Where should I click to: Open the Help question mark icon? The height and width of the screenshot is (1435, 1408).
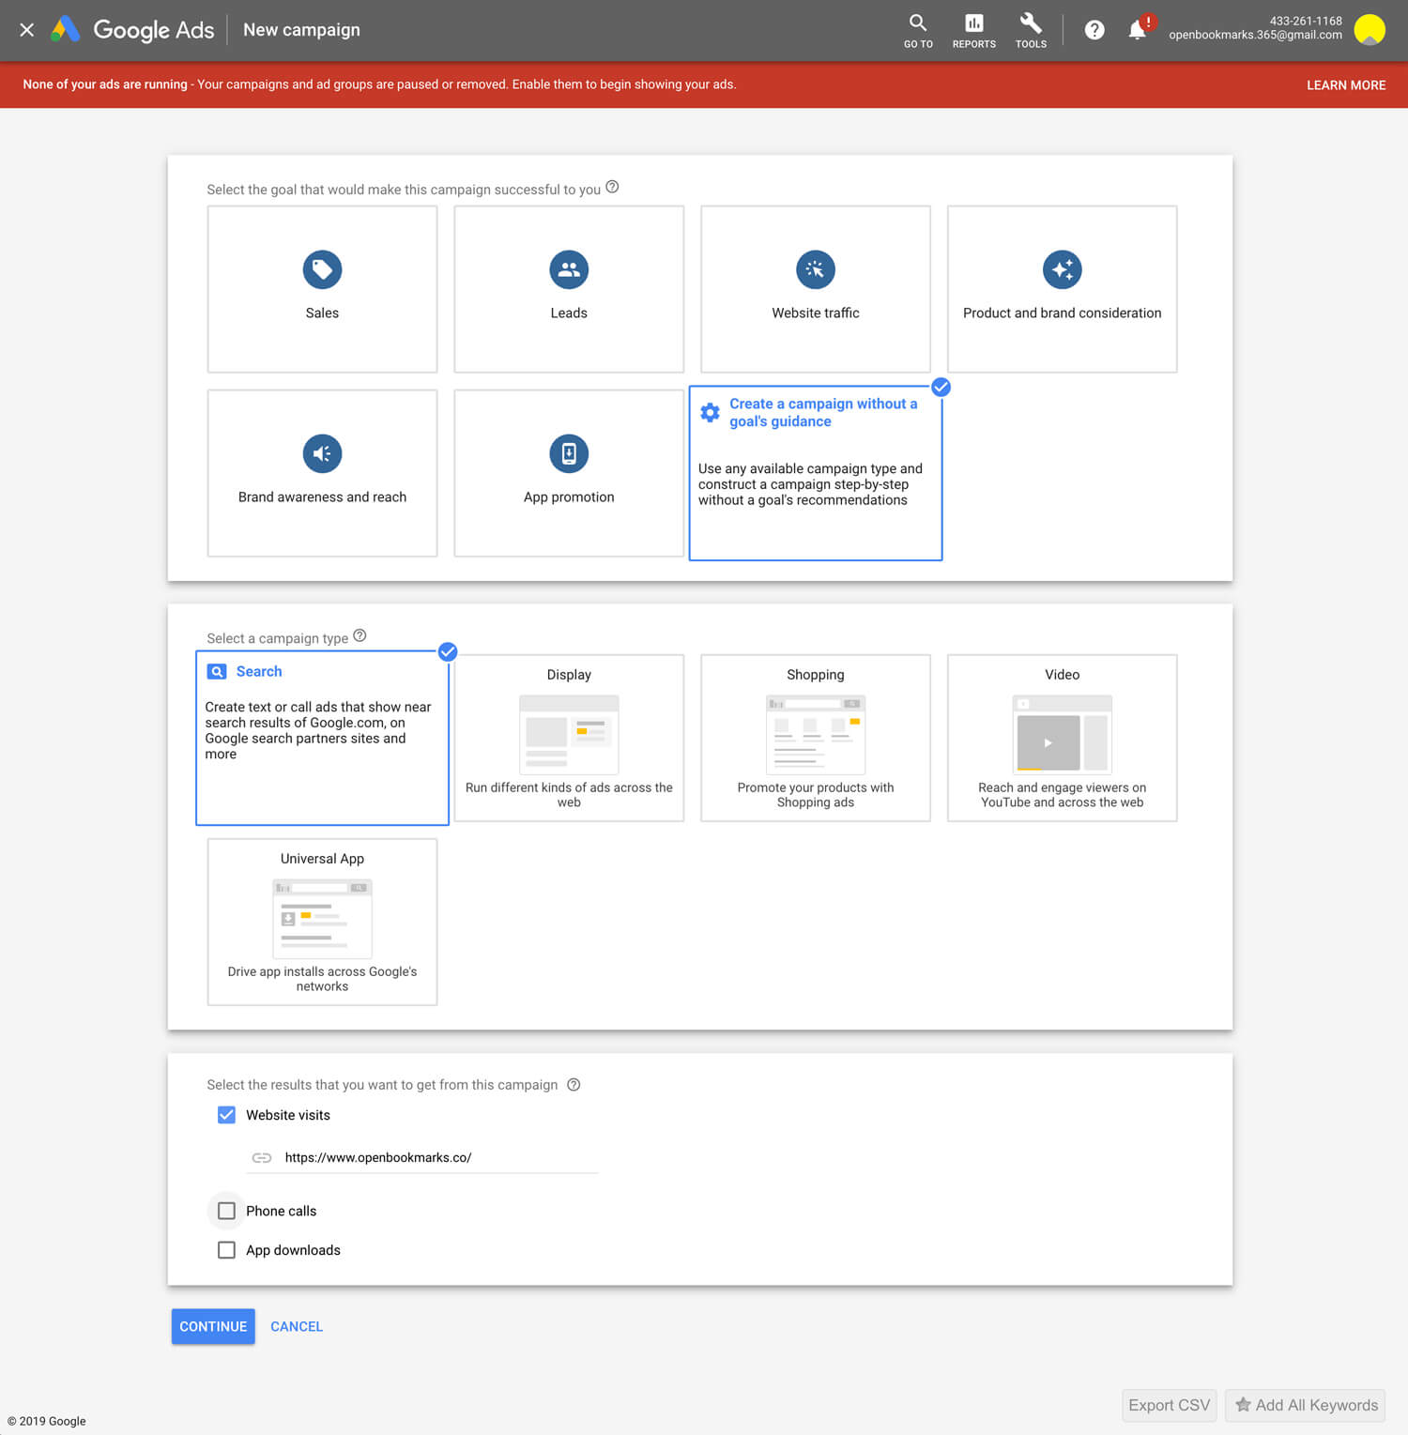coord(1094,30)
